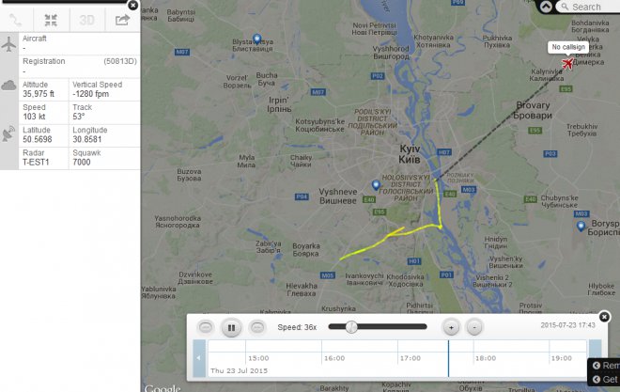Collapse the top bar with chevron button
Viewport: 620px width, 392px height.
546,7
